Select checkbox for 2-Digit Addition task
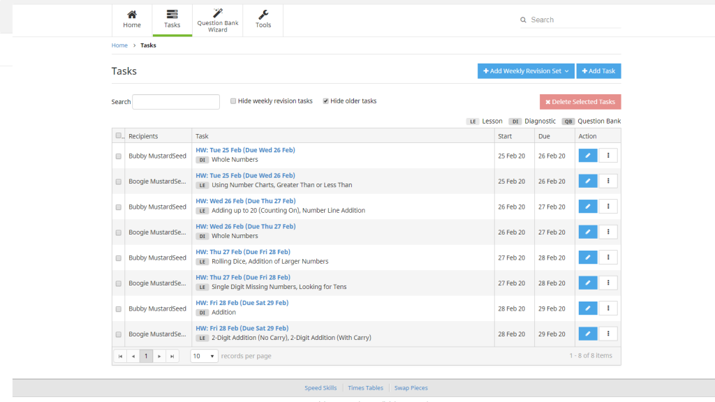 click(119, 334)
